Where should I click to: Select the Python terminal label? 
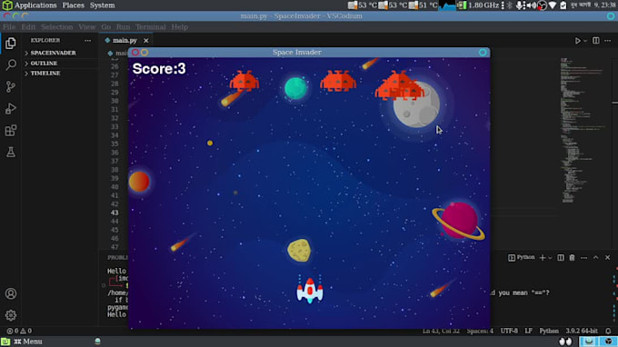tap(522, 258)
